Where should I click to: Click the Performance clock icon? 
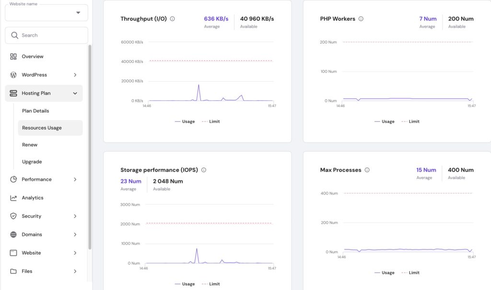(x=13, y=179)
